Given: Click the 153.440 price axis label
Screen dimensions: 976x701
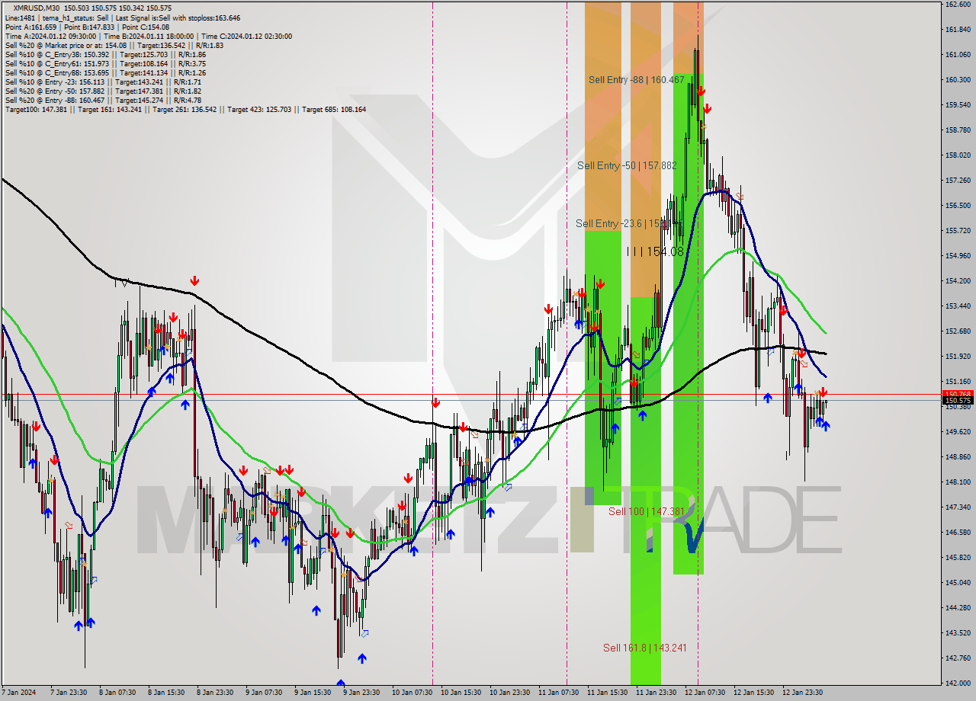Looking at the screenshot, I should pos(958,306).
